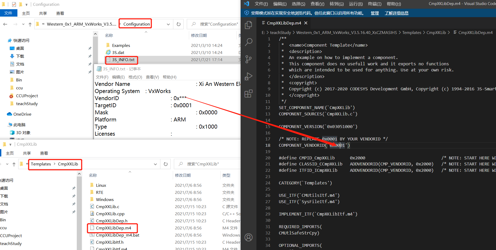This screenshot has height=250, width=496.
Task: Refresh the Configuration folder view
Action: (179, 24)
